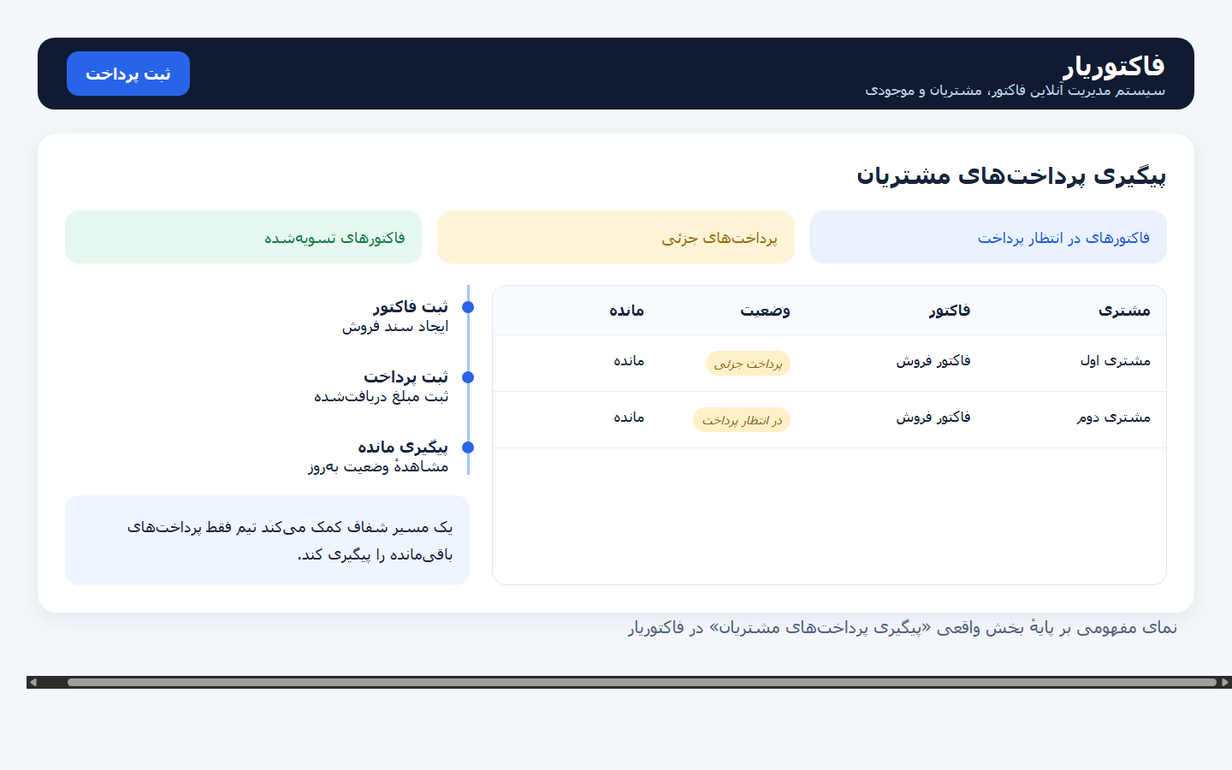Click the «مشتری» column header
Screen dimensions: 1232x770
point(1124,311)
